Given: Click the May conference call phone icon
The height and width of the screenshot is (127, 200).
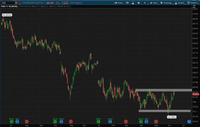Looking at the screenshot, I should click(156, 121).
